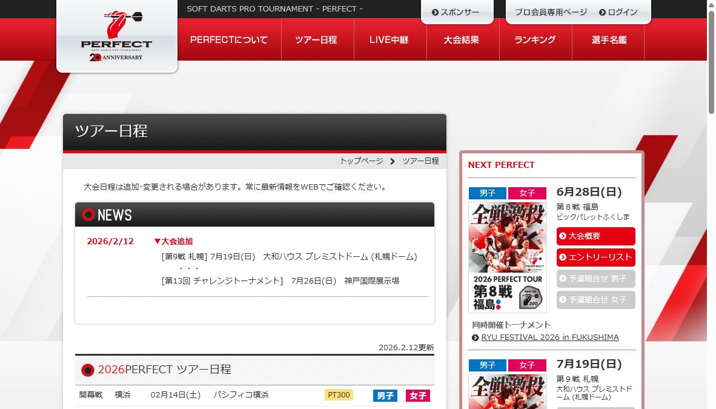Screen dimensions: 716x409
Task: Click the 6月28日(日) date heading
Action: click(x=589, y=192)
